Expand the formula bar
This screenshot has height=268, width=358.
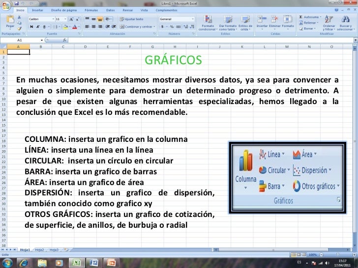point(356,40)
